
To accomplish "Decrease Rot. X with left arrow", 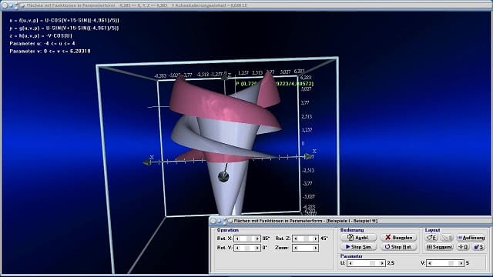I will point(237,239).
